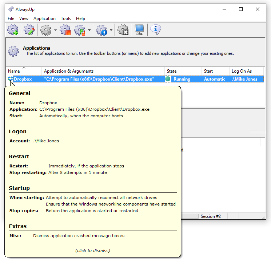The width and height of the screenshot is (271, 260).
Task: Open the View menu
Action: click(x=24, y=19)
